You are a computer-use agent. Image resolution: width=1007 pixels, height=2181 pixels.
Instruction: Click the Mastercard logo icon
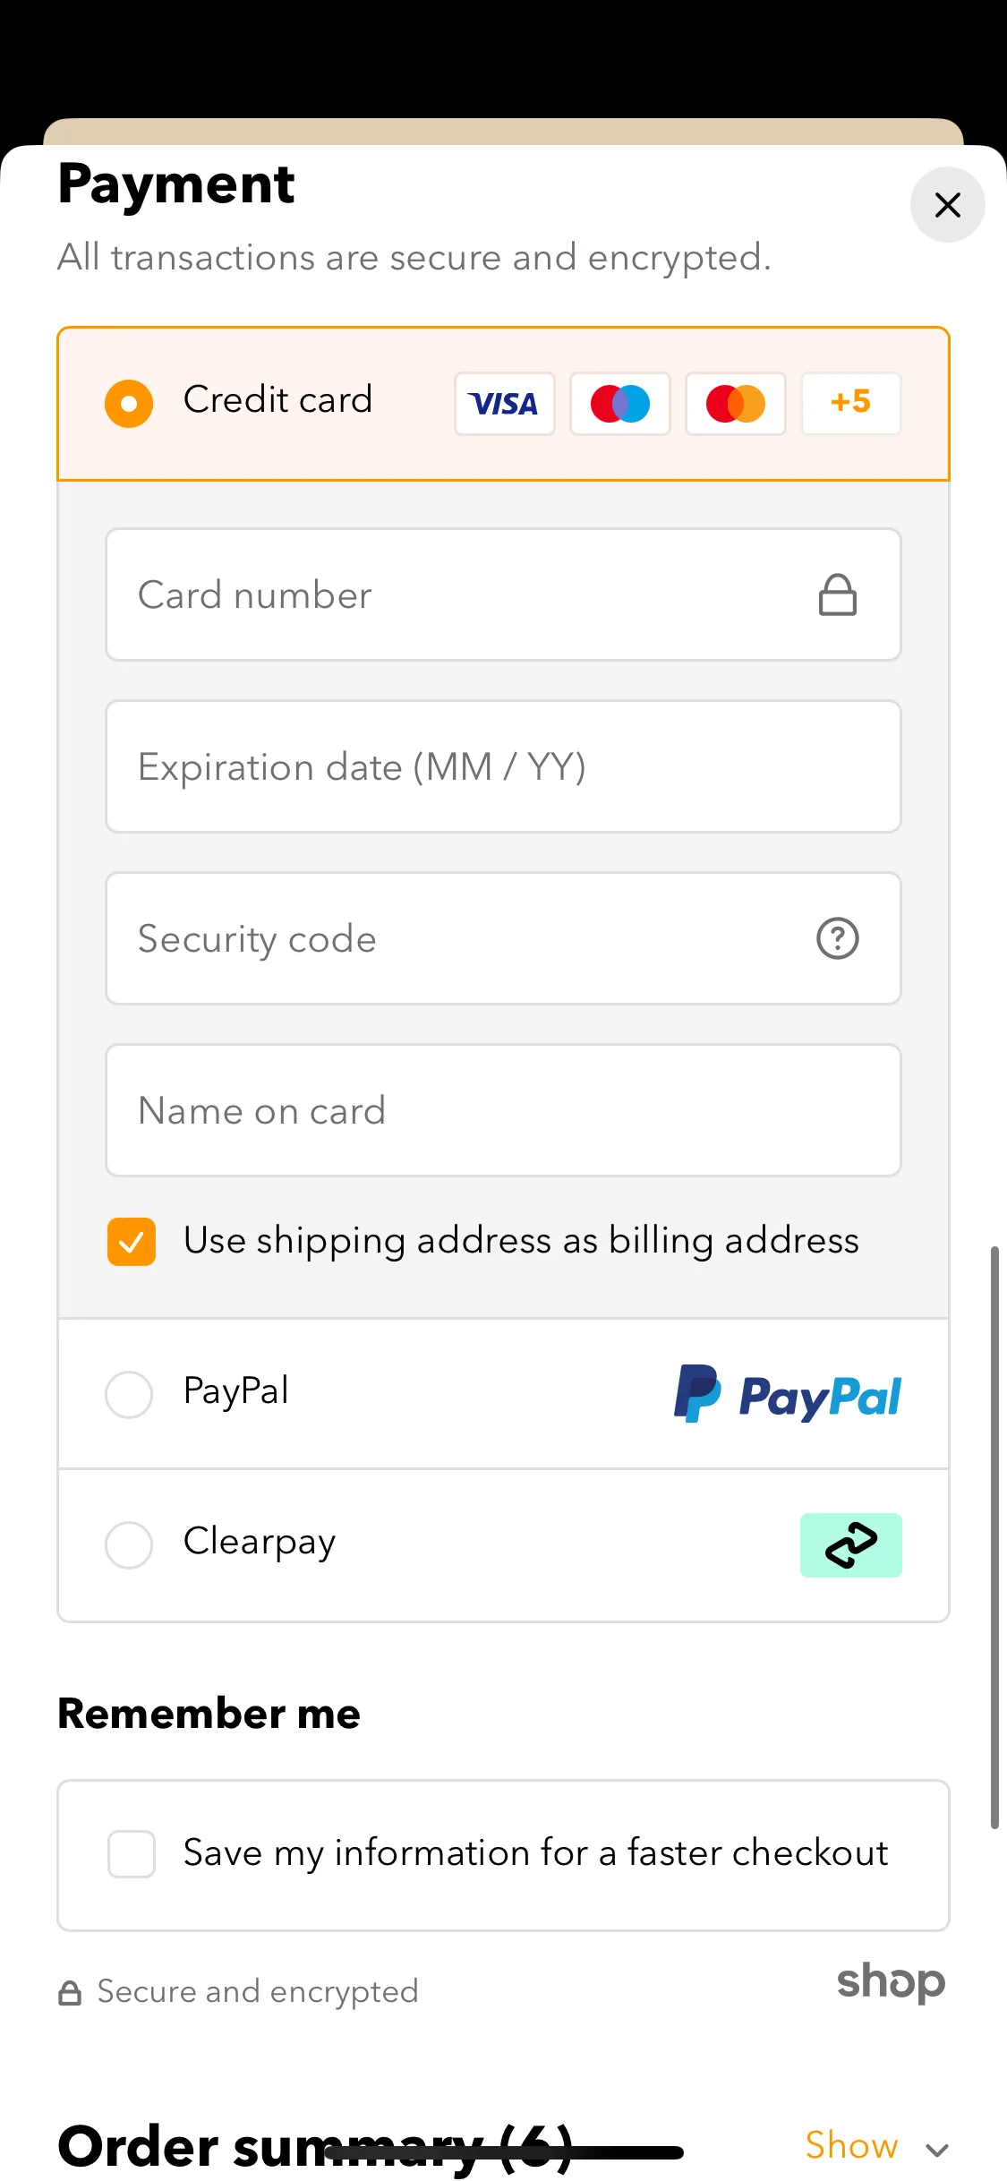coord(736,404)
